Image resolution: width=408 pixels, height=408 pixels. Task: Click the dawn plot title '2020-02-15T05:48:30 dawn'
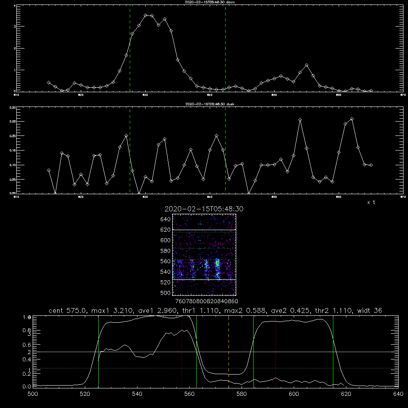pyautogui.click(x=210, y=2)
